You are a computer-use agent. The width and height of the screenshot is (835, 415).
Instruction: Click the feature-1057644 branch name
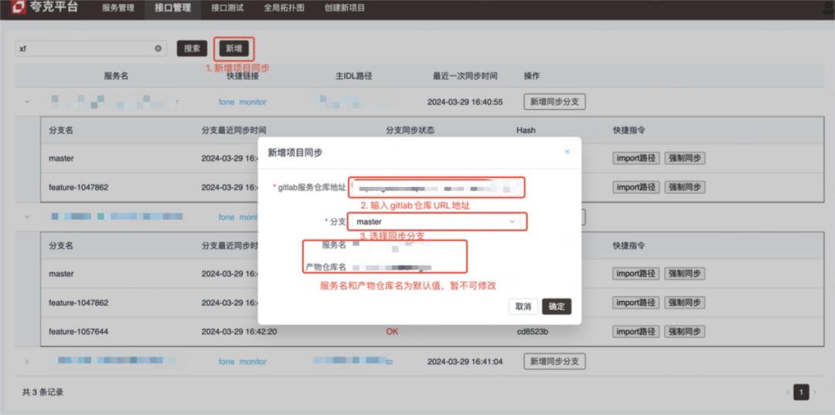coord(78,332)
